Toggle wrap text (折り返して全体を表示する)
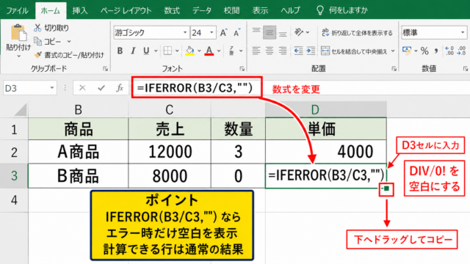Screen dimensions: 470x264 tap(357, 32)
